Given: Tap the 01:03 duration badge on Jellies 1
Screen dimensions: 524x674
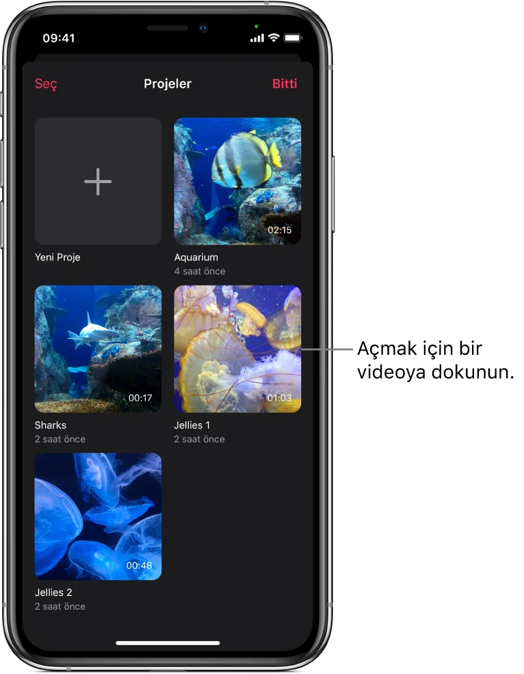Looking at the screenshot, I should click(279, 398).
